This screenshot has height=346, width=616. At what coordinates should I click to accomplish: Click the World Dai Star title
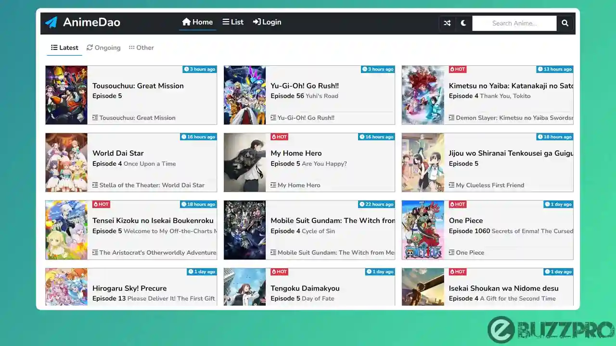(x=118, y=153)
